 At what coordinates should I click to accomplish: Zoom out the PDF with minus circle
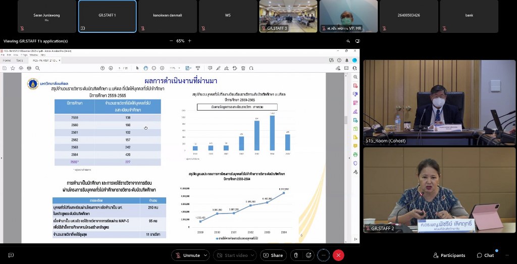pyautogui.click(x=154, y=68)
